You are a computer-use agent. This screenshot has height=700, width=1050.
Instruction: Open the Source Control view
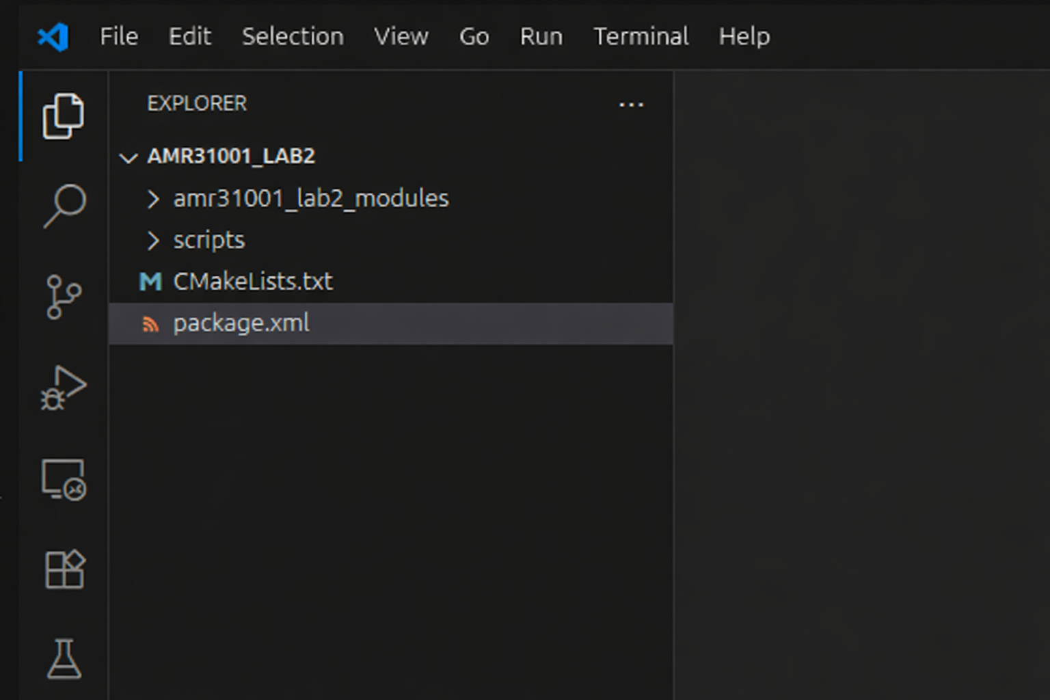coord(64,297)
